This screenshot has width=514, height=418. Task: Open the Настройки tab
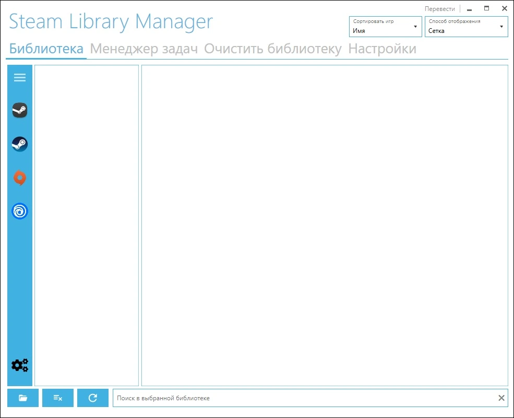click(382, 49)
